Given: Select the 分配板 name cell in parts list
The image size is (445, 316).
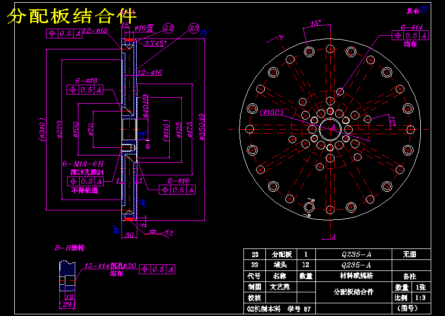Looking at the screenshot, I should point(281,254).
